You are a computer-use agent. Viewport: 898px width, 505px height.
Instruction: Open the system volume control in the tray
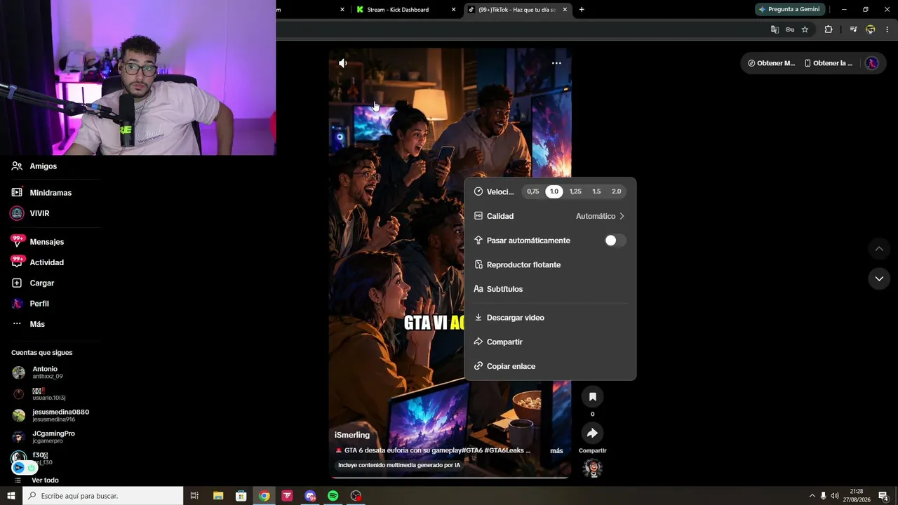(835, 496)
